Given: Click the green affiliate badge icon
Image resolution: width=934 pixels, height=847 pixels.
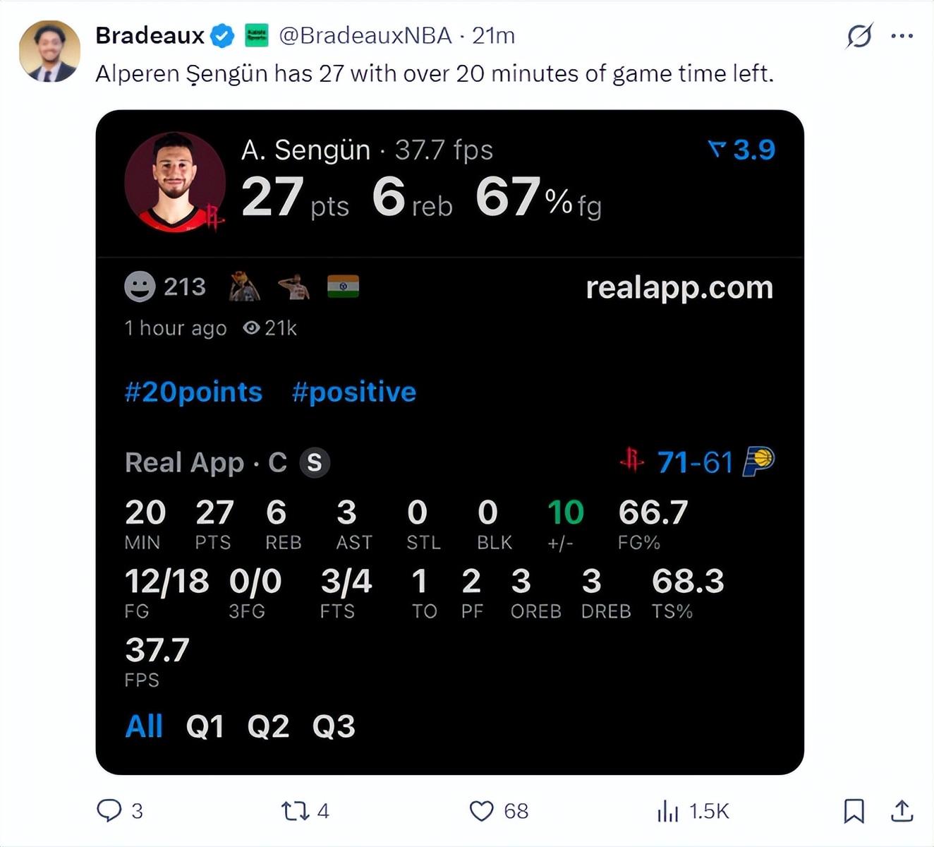Looking at the screenshot, I should (256, 35).
